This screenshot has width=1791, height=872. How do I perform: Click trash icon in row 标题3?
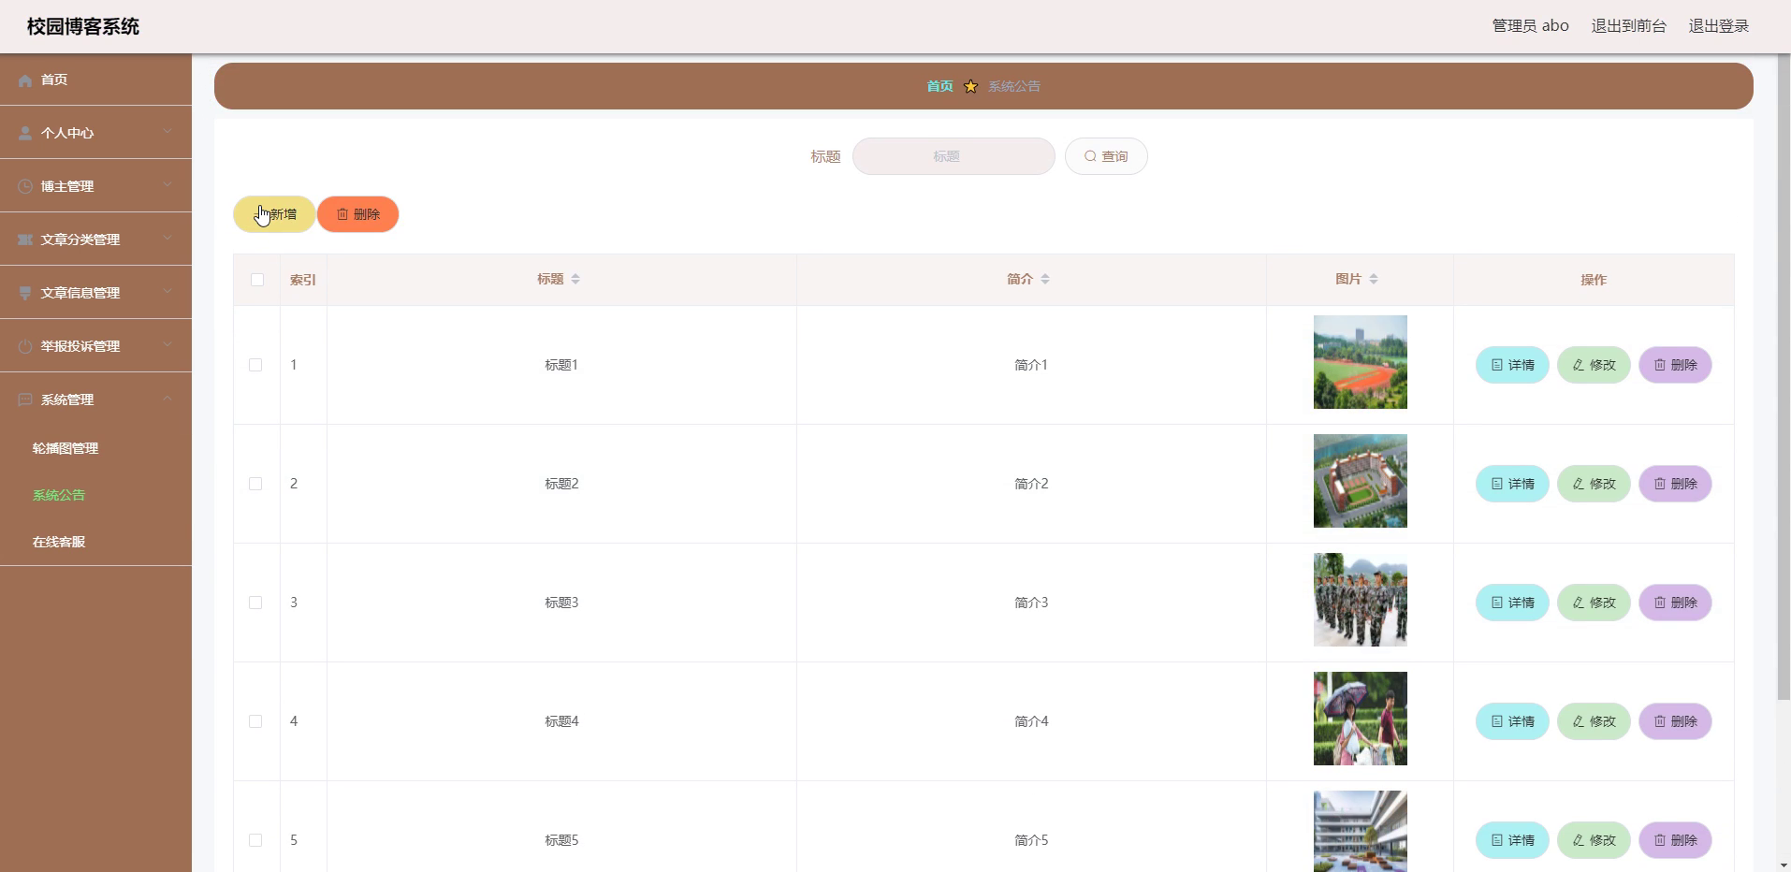[x=1660, y=603]
